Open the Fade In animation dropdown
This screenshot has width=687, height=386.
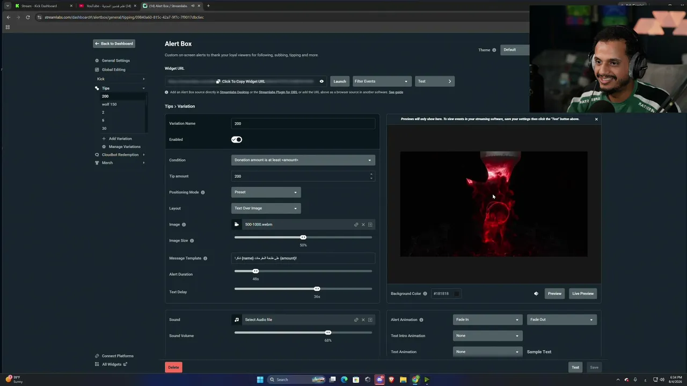tap(487, 320)
